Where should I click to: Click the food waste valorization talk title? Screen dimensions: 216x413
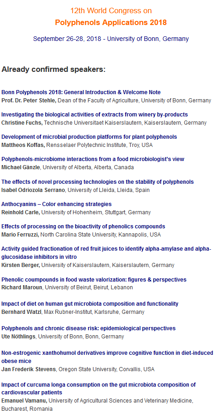[94, 279]
